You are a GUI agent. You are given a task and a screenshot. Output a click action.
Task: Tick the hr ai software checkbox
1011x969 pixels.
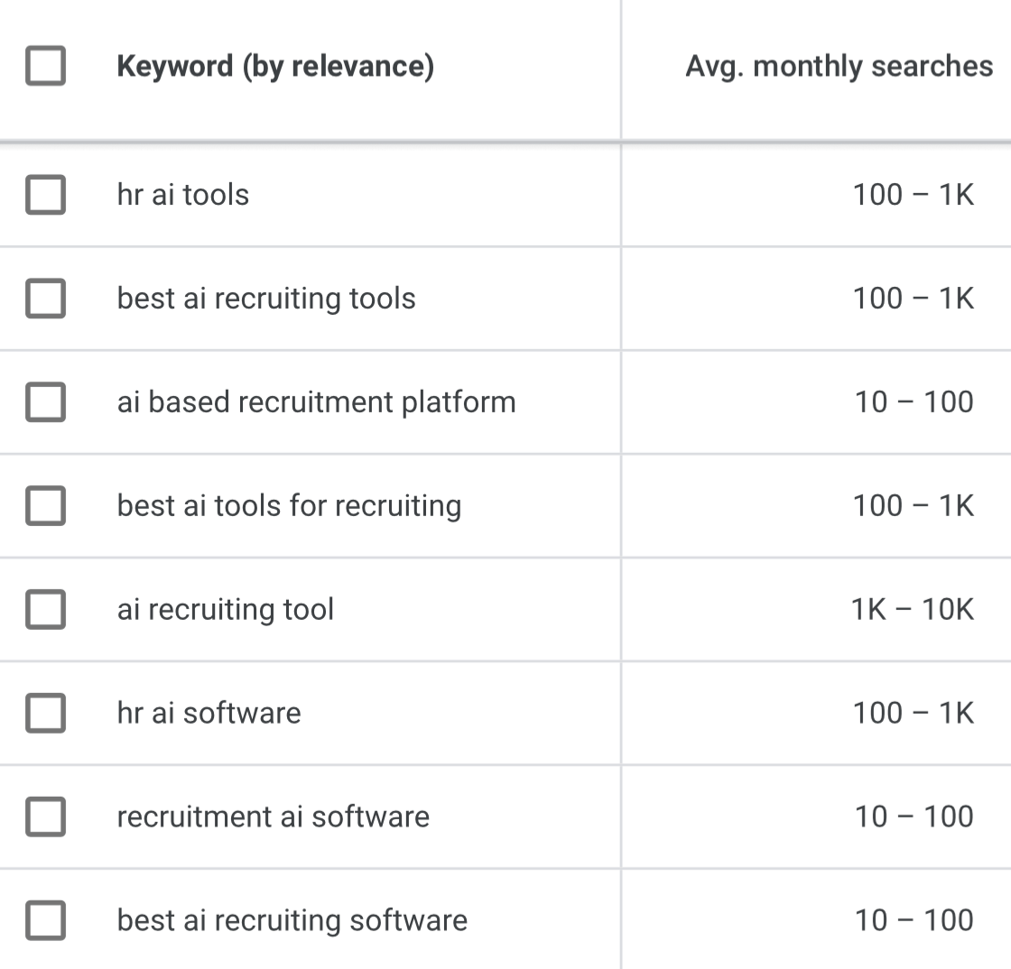point(45,714)
